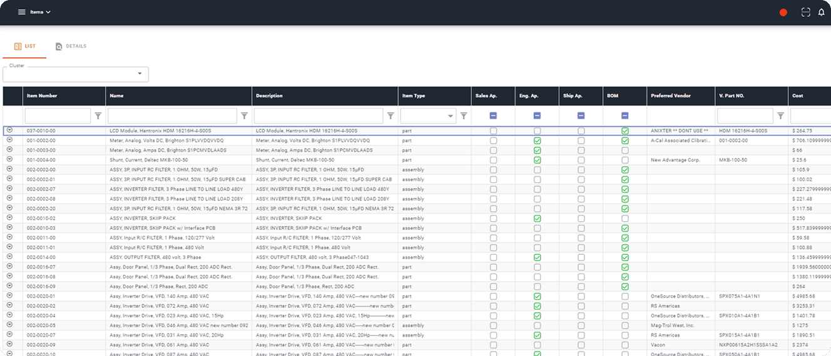Select the ASSY, OUTPUT FILTER name cell
This screenshot has height=356, width=831.
click(x=179, y=257)
